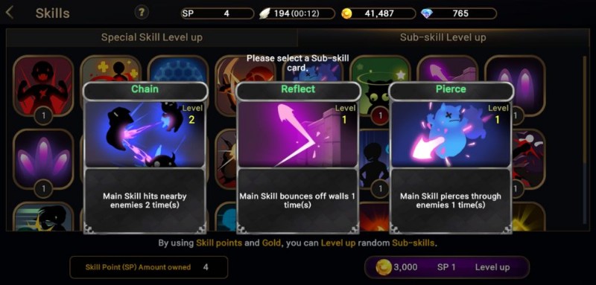This screenshot has width=596, height=285.
Task: Switch to Sub-skill Level up tab
Action: coord(443,37)
